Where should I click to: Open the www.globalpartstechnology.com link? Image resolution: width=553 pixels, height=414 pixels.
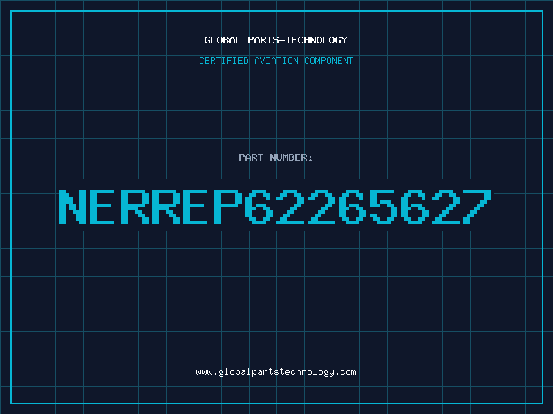click(x=276, y=372)
